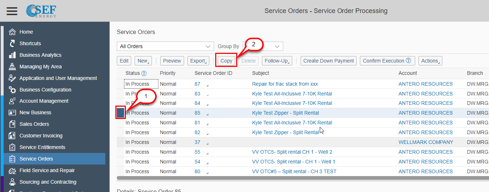
Task: Click the Business Analytics chart icon
Action: point(12,55)
